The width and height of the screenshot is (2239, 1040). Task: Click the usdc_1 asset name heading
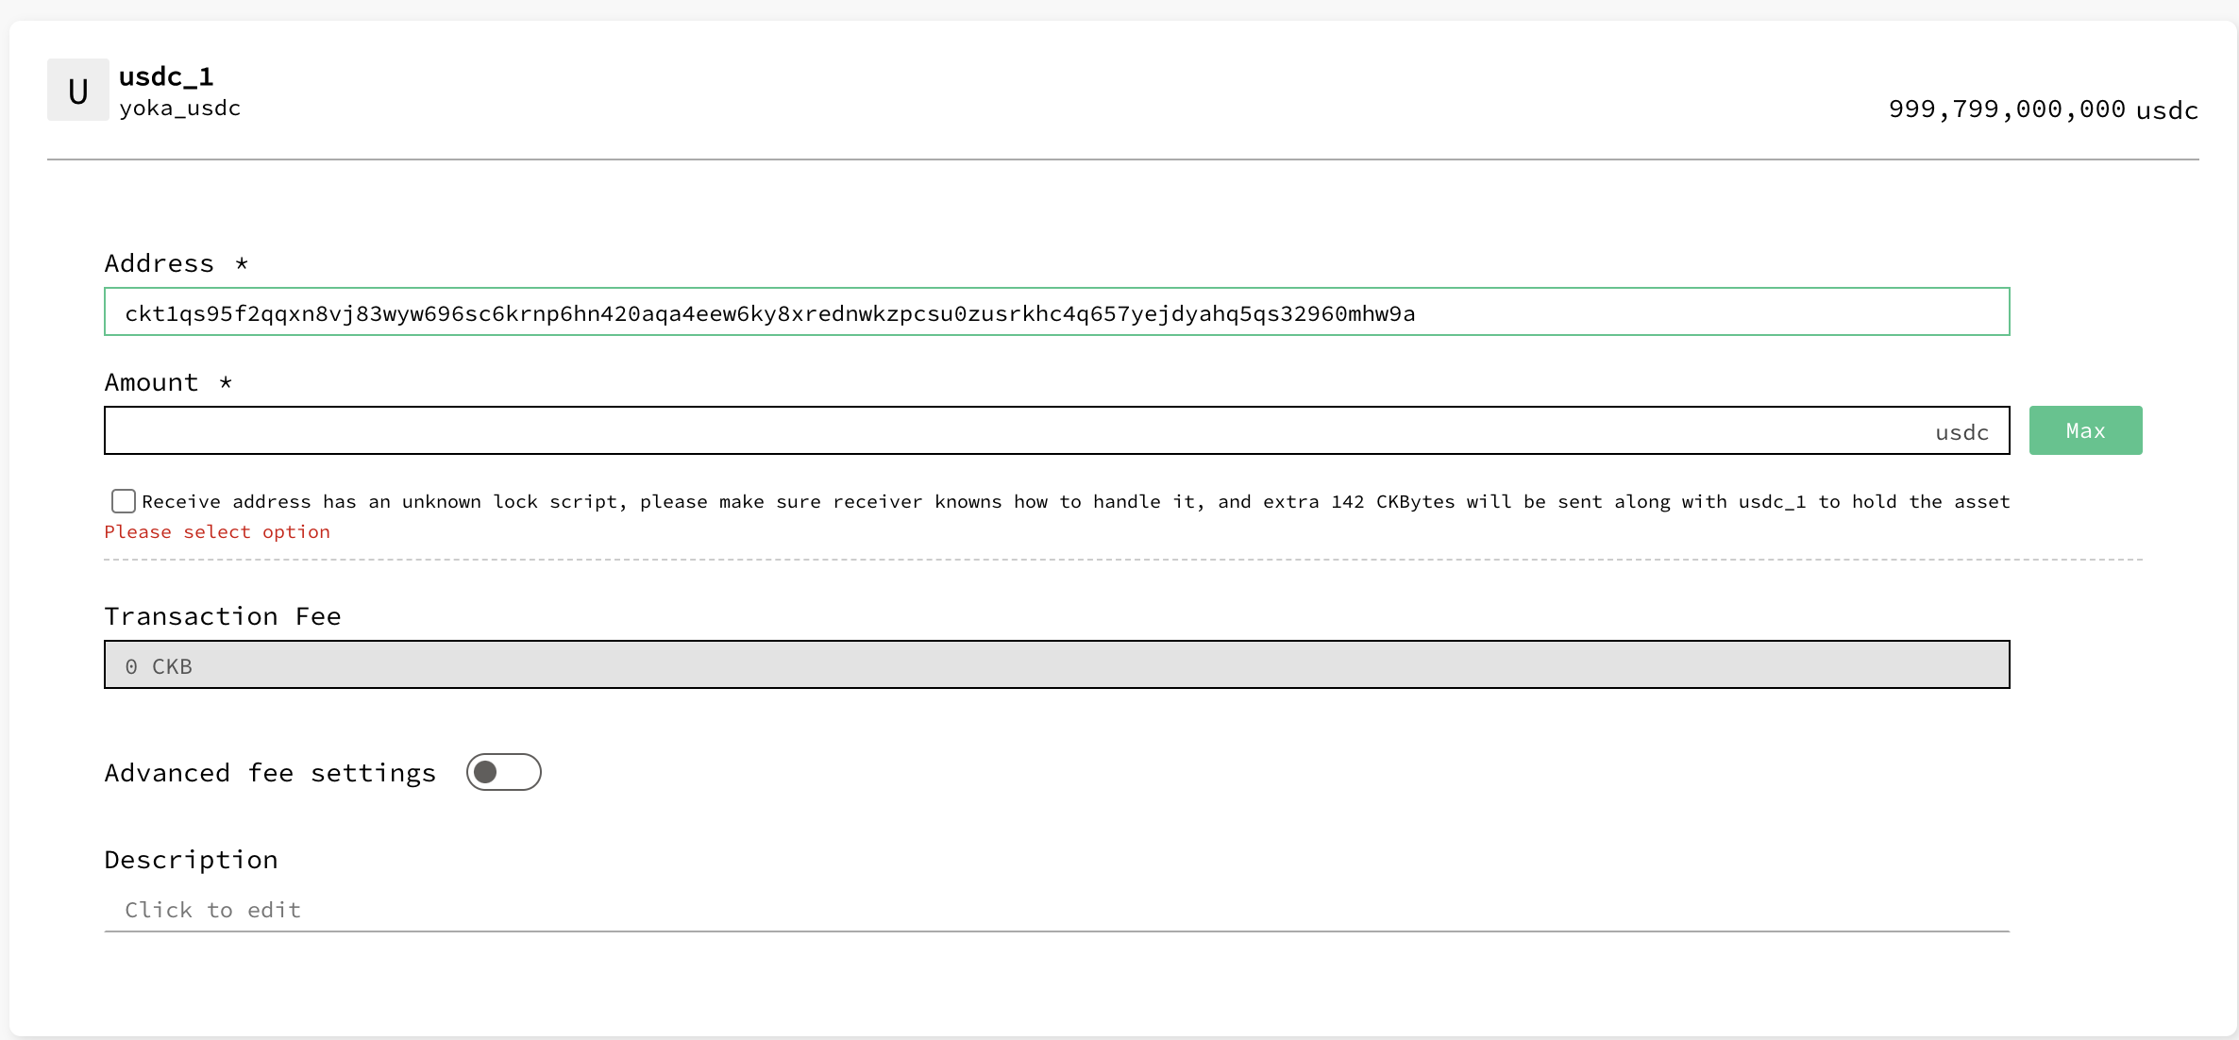166,76
